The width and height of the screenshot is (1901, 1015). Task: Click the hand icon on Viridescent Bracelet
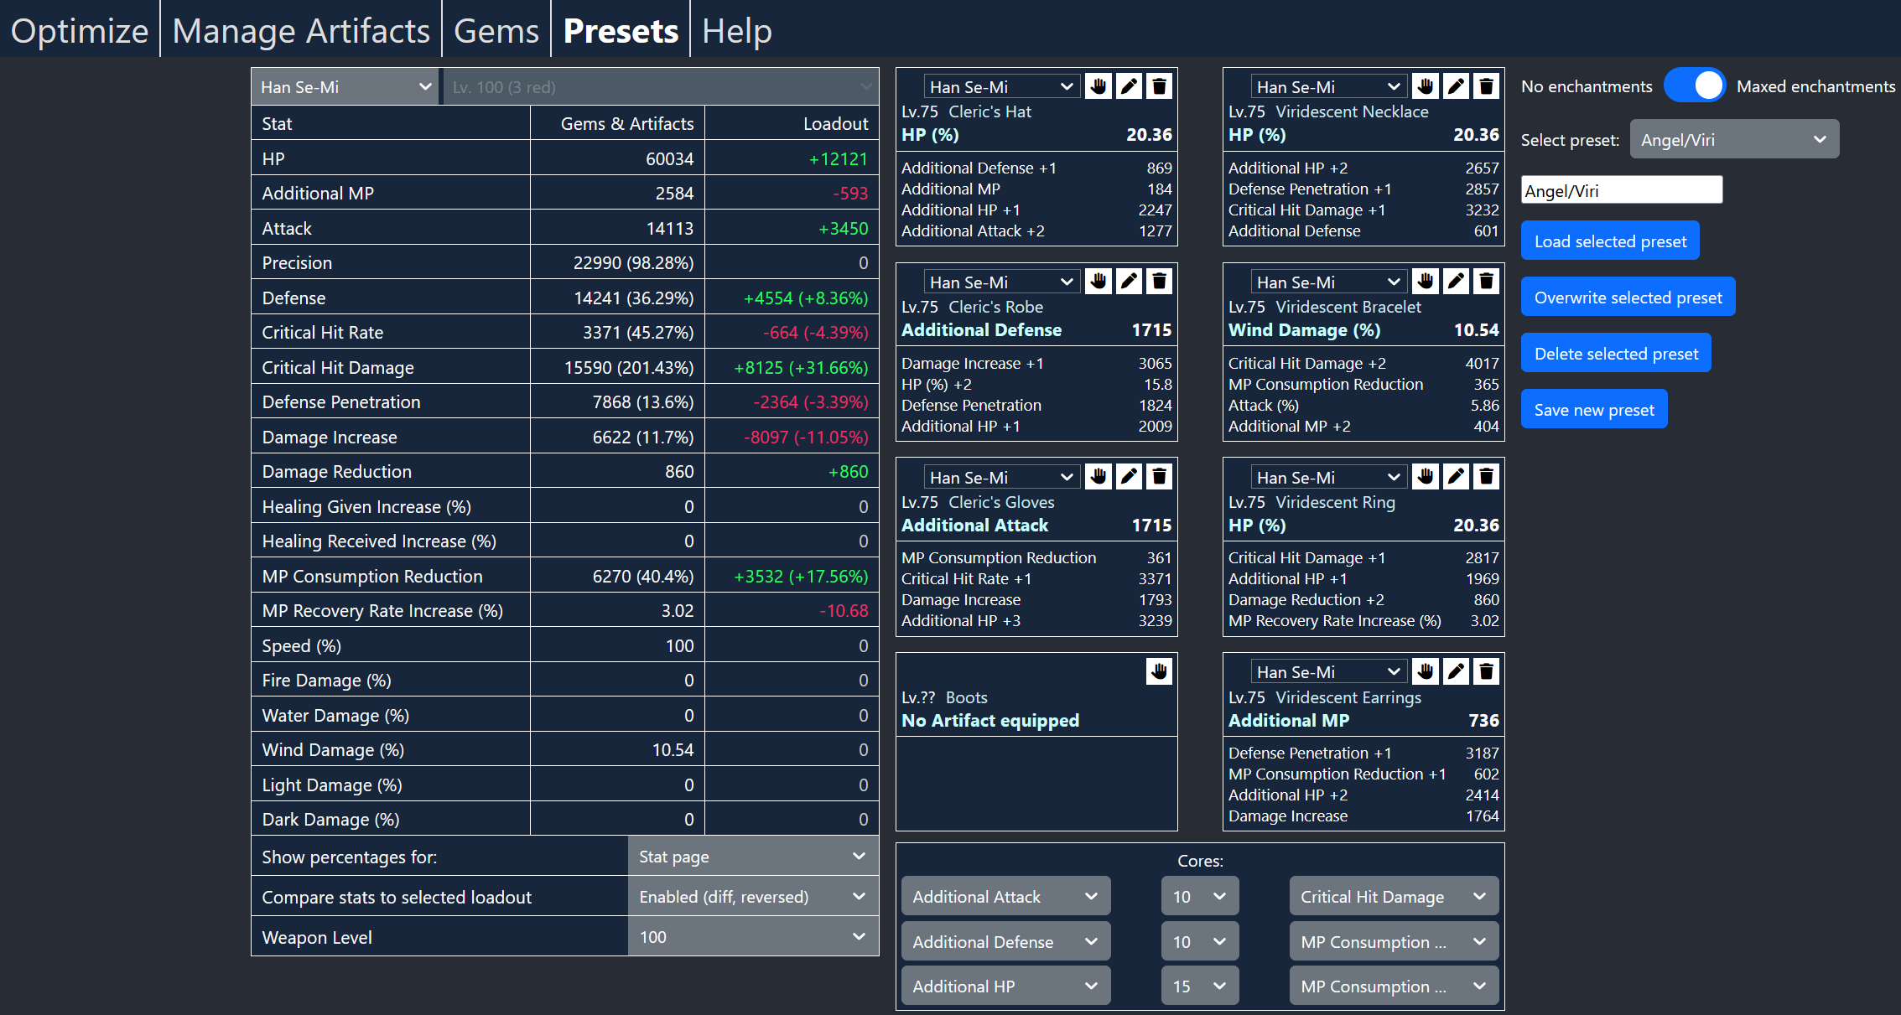pos(1426,281)
